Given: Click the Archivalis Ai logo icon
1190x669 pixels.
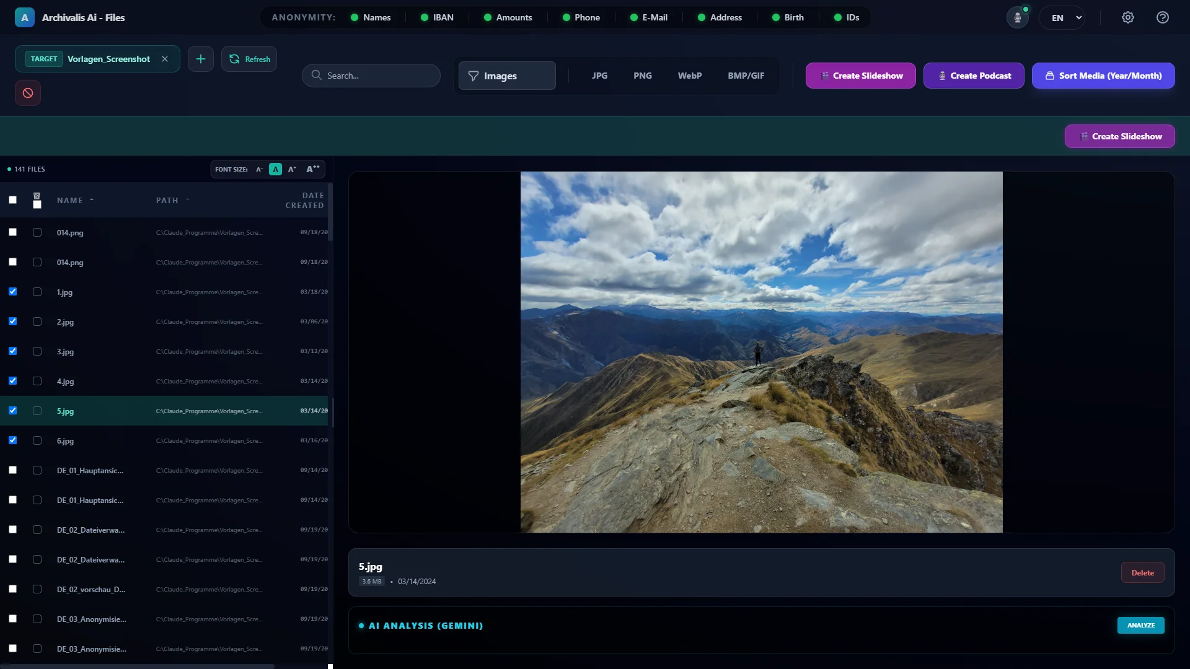Looking at the screenshot, I should point(25,17).
